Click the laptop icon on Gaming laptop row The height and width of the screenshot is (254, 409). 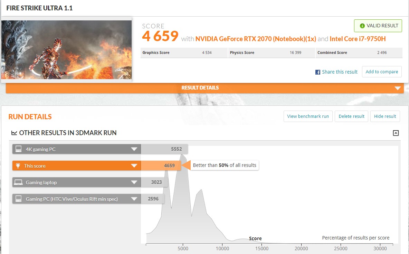(x=18, y=182)
